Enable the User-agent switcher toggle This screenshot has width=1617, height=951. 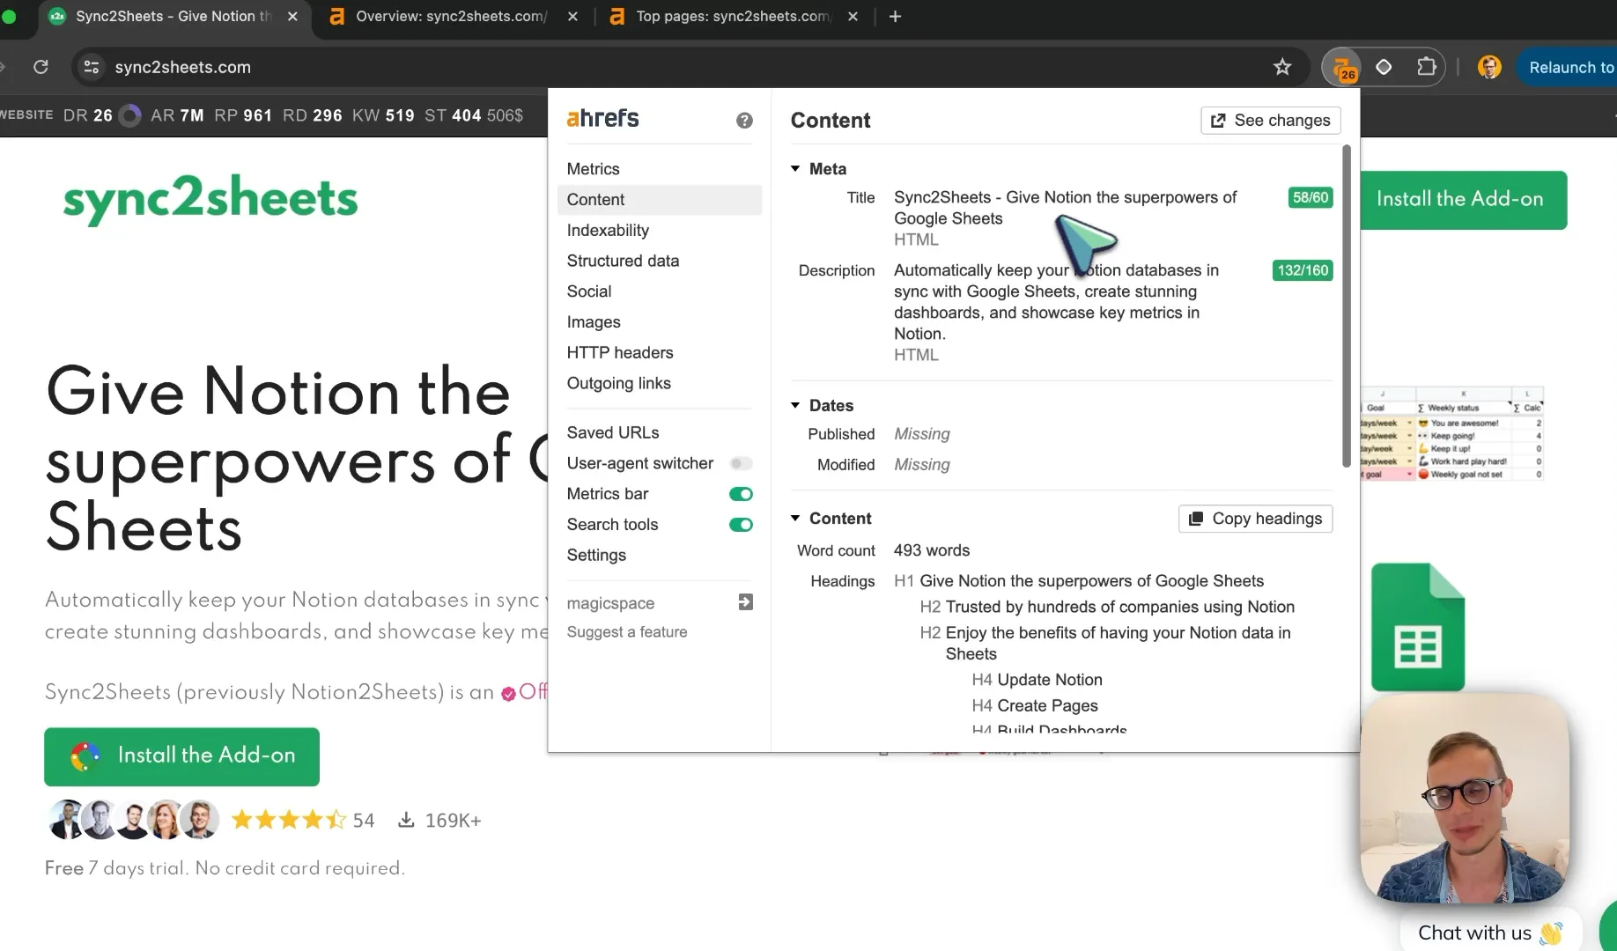pyautogui.click(x=741, y=463)
